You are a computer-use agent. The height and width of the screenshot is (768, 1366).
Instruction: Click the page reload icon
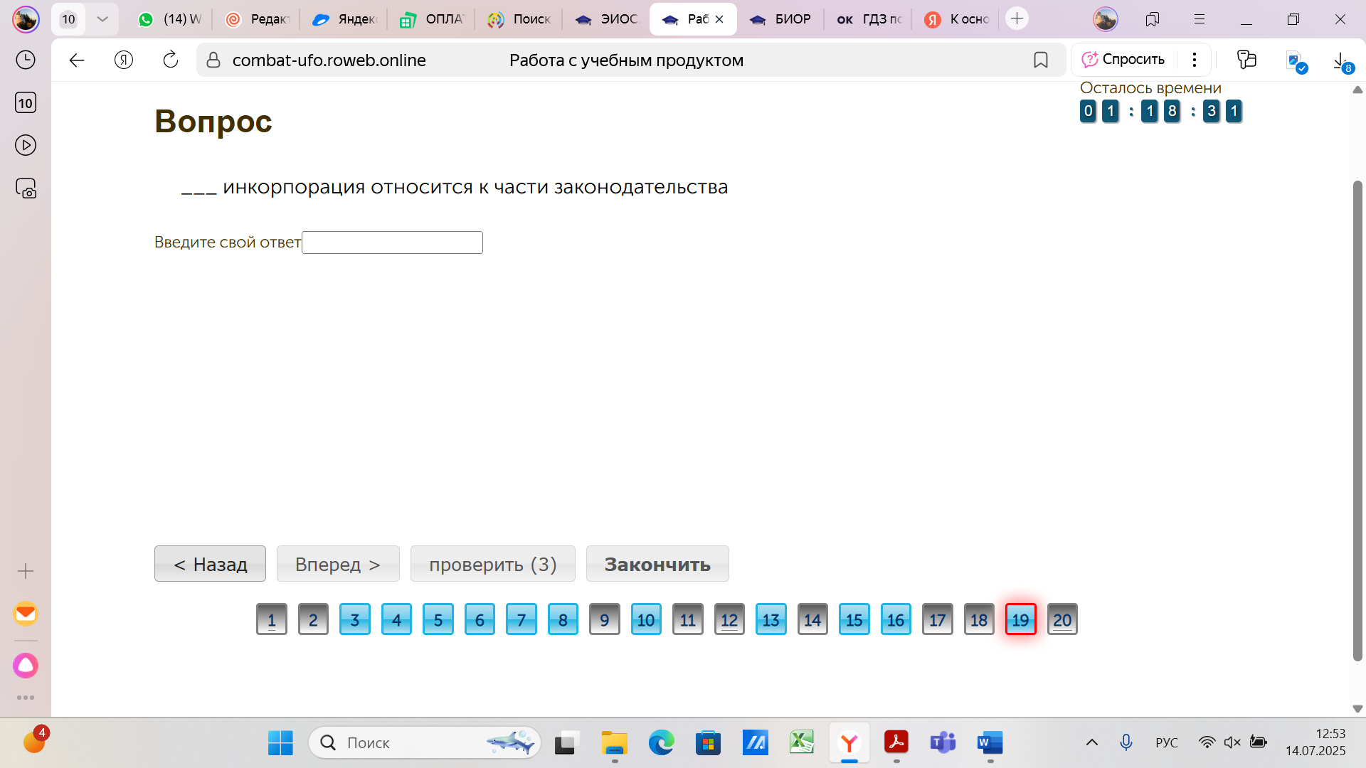point(171,60)
